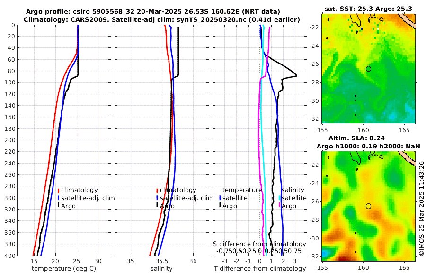Viewport: 426px width, 275px height.
Task: Click the Argo profile title text
Action: (153, 12)
